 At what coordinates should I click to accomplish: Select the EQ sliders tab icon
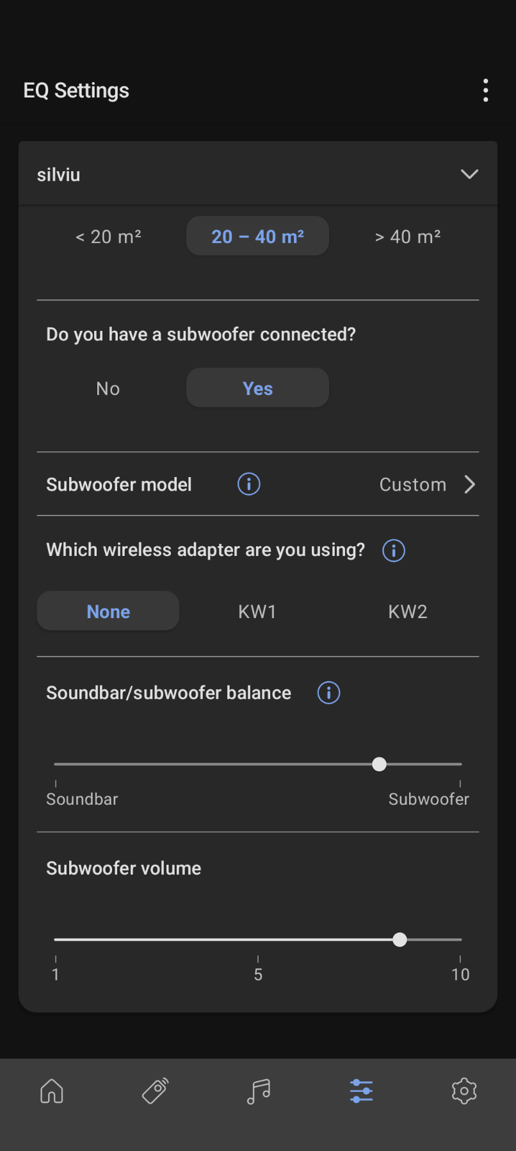pos(361,1091)
